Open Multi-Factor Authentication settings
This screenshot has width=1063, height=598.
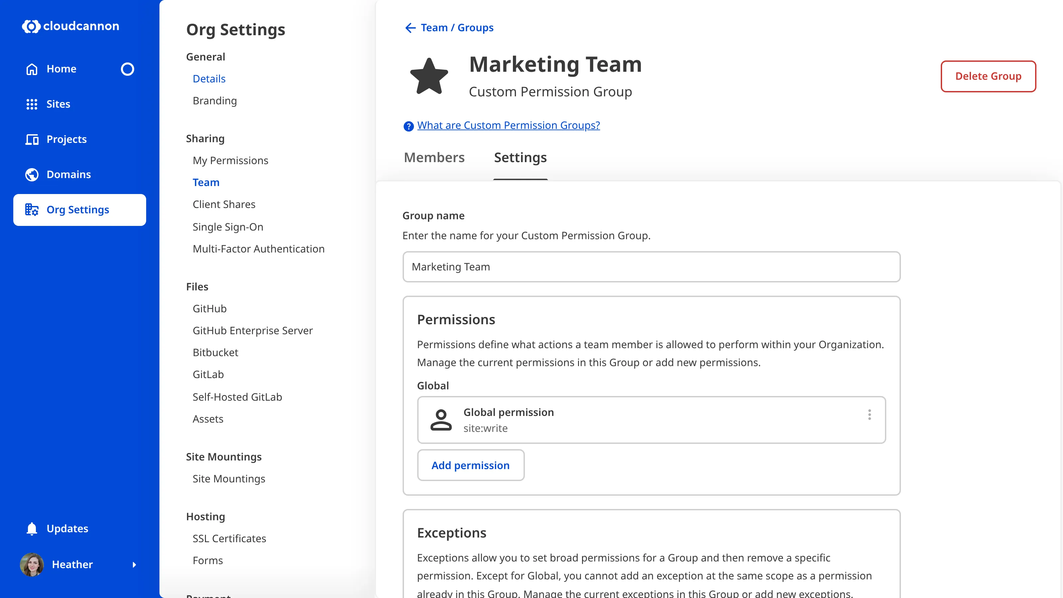coord(258,249)
